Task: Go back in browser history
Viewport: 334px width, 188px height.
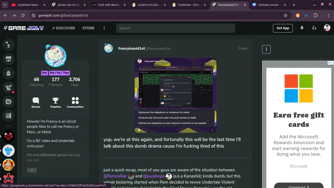Action: [5, 15]
